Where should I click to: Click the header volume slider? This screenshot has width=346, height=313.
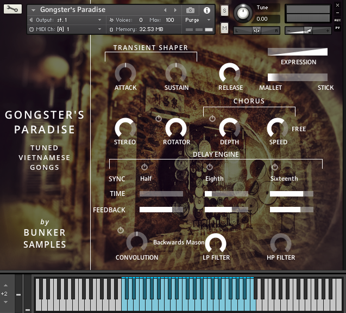tap(308, 30)
